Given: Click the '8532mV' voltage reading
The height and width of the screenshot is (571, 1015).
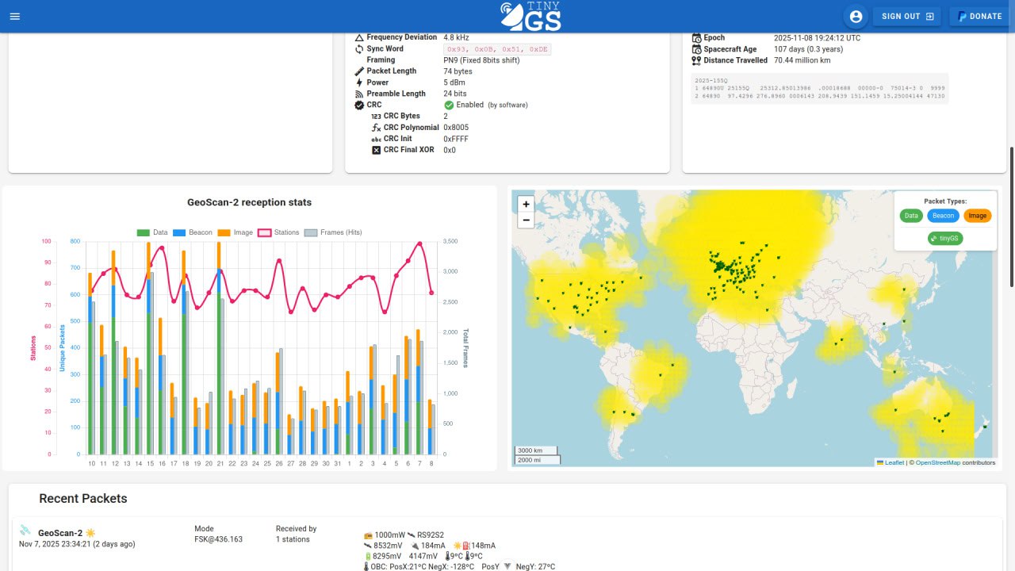Looking at the screenshot, I should click(388, 546).
